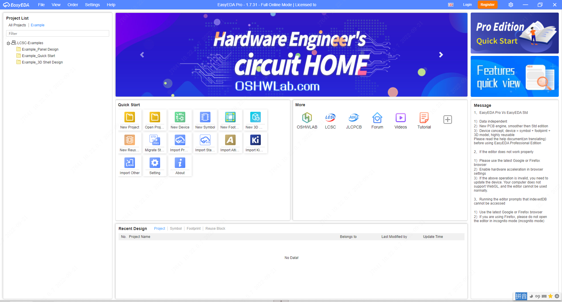Click the Pinyin input method indicator
Screen dimensions: 562x302
click(521, 296)
